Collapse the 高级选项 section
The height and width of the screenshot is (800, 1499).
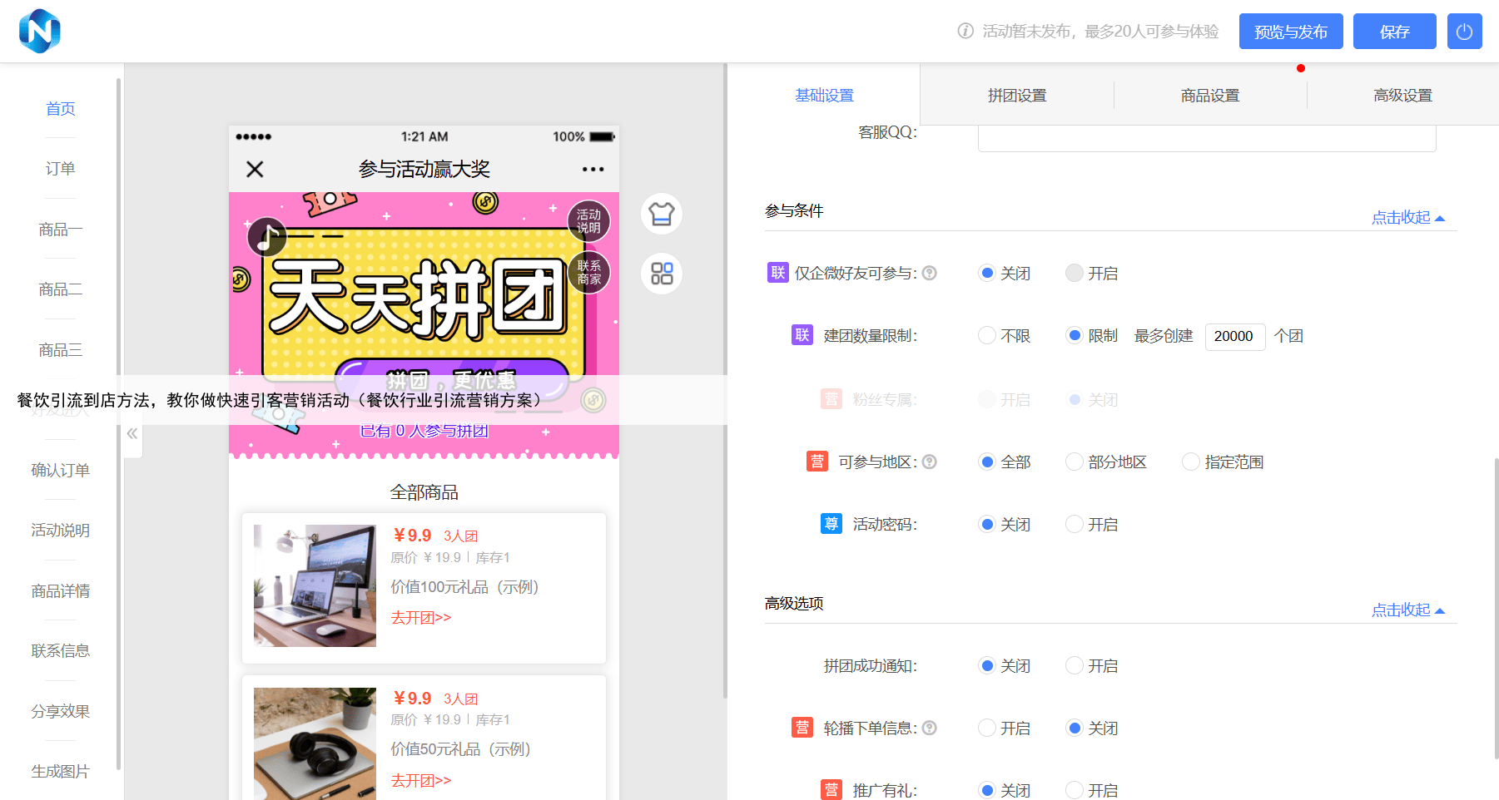(1407, 610)
